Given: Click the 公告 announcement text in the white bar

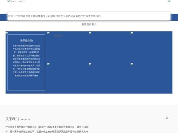Looking at the screenshot, I should 54,16.
